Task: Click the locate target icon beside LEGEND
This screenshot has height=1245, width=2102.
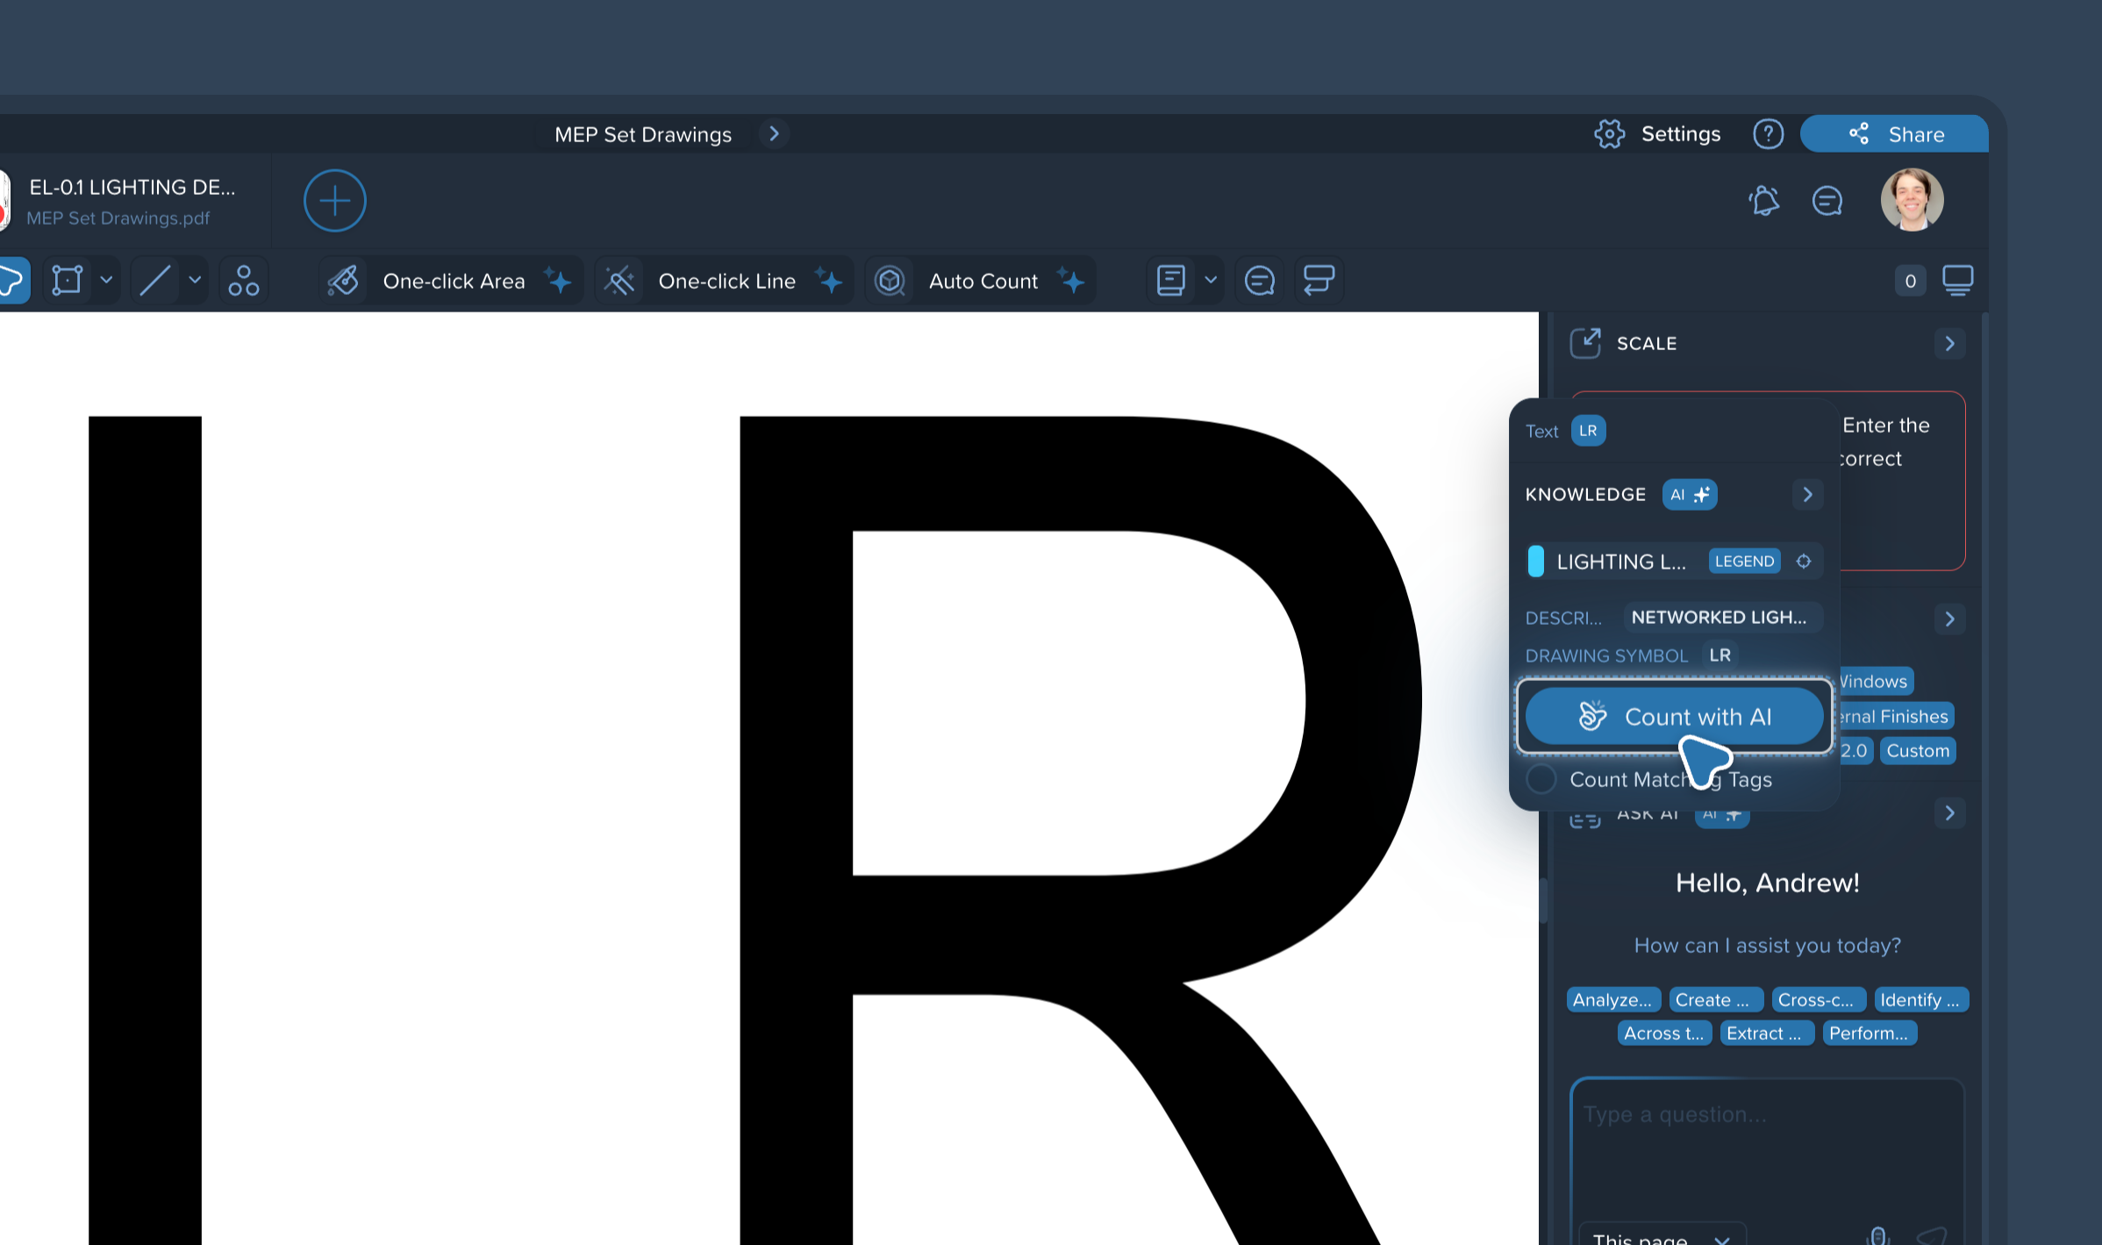Action: tap(1804, 562)
